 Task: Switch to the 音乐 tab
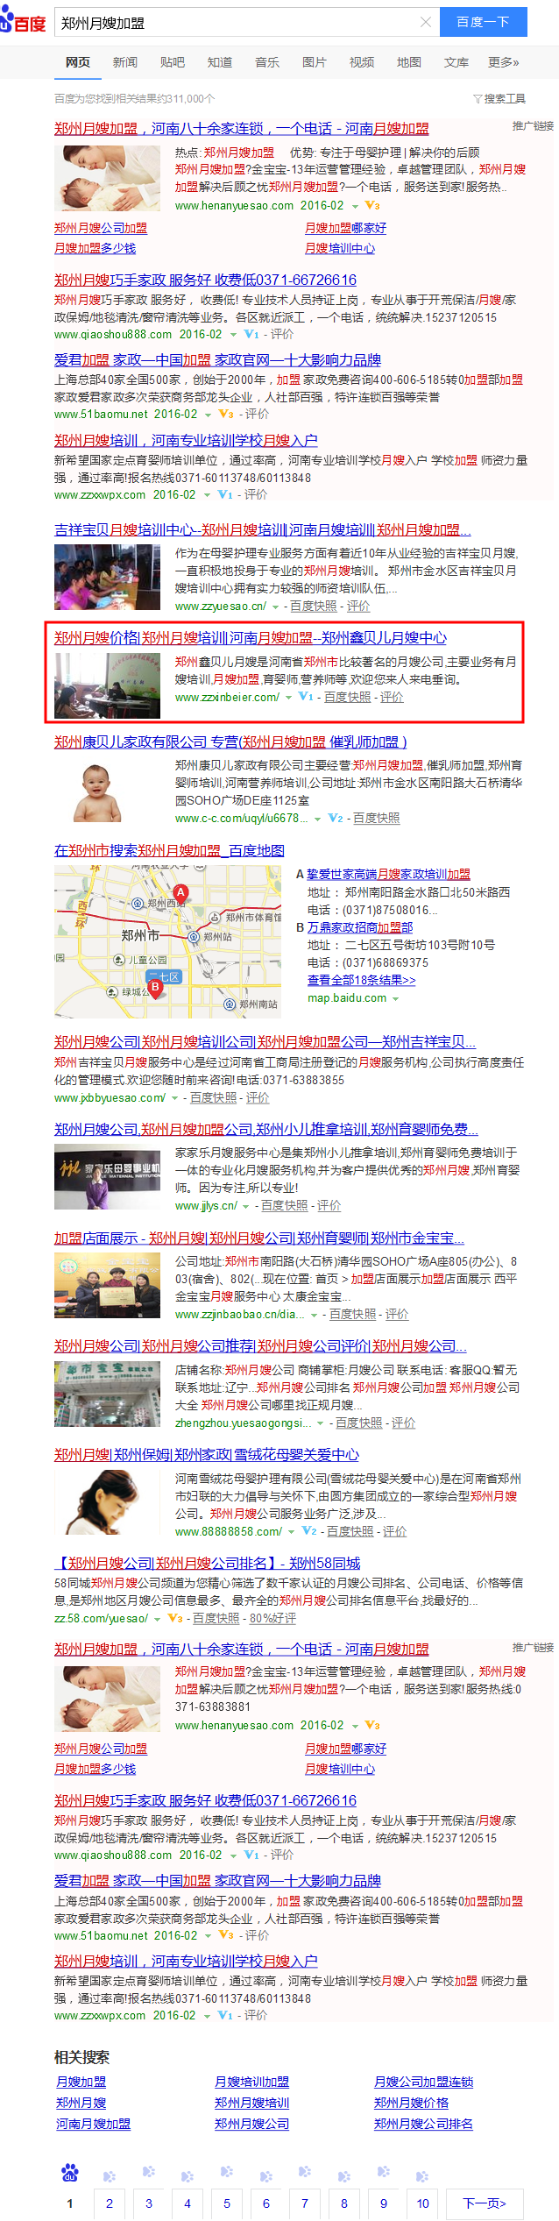[267, 62]
